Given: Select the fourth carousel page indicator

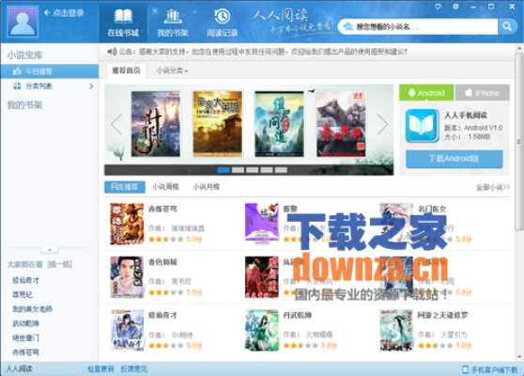Looking at the screenshot, I should (267, 170).
